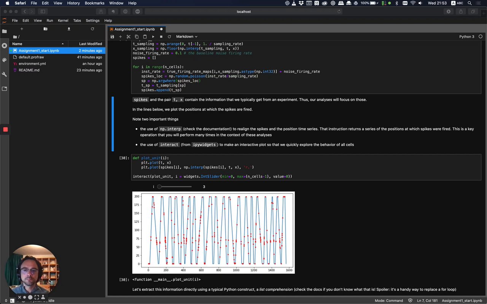Select README.md in the file list
Image resolution: width=487 pixels, height=304 pixels.
[57, 70]
